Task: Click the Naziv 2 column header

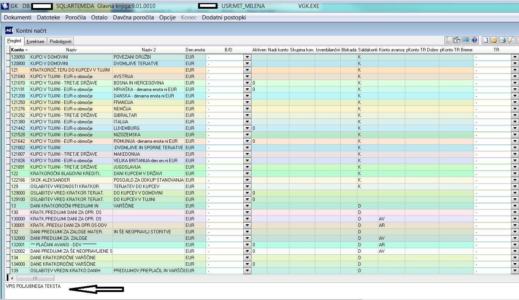Action: pos(149,50)
